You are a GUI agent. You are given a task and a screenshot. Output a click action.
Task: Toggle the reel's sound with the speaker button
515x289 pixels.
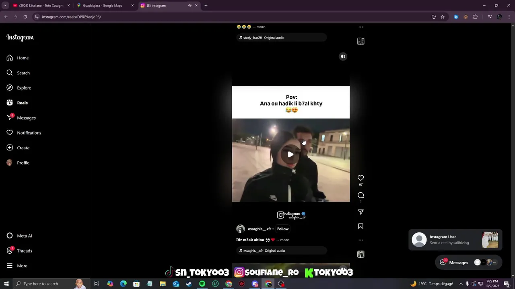(x=343, y=57)
